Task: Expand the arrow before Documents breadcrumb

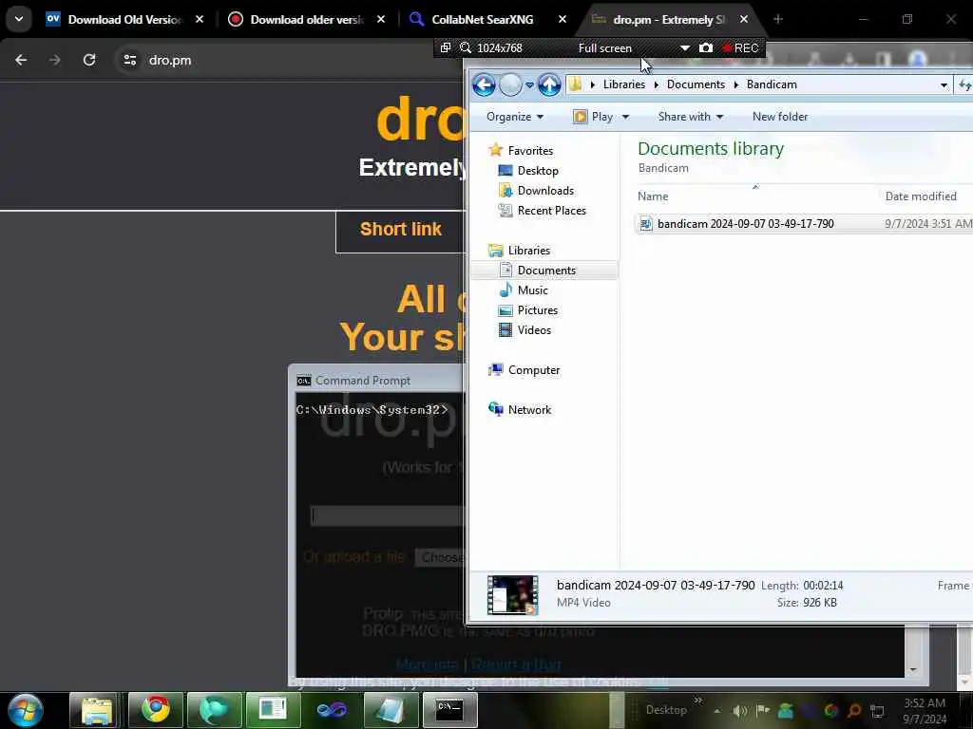Action: pyautogui.click(x=656, y=84)
